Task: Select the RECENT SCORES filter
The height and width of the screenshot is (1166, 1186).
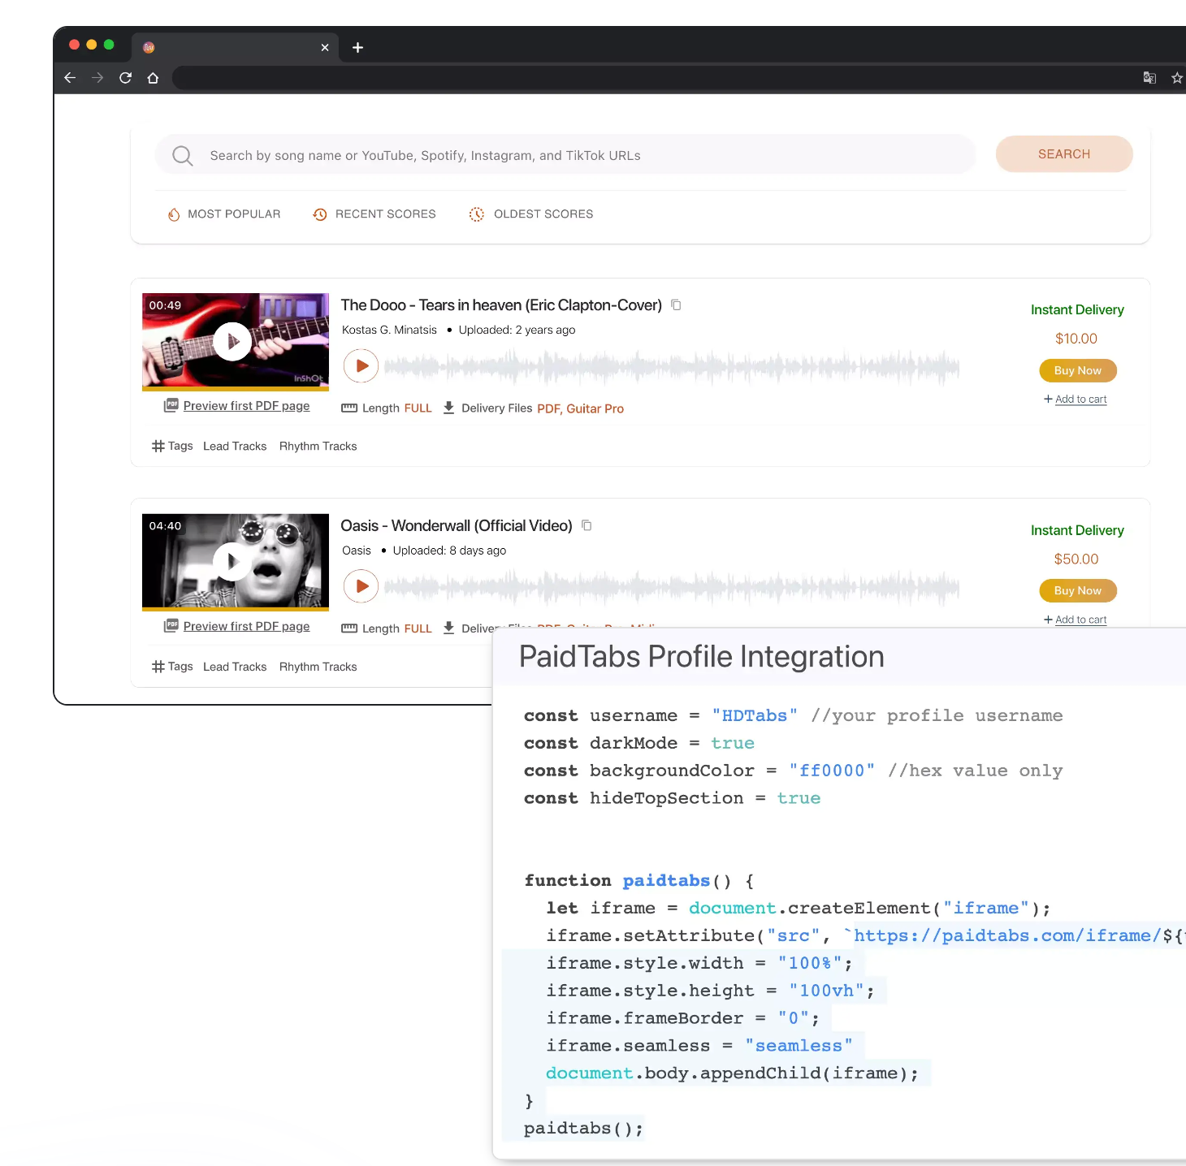Action: (x=374, y=214)
